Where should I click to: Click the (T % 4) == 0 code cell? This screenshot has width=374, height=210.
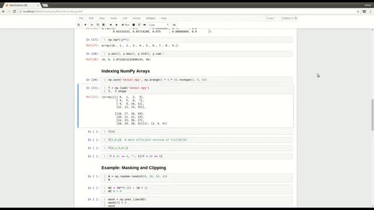click(x=196, y=156)
